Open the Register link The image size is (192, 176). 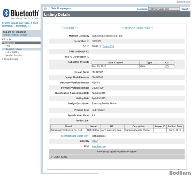[15, 35]
